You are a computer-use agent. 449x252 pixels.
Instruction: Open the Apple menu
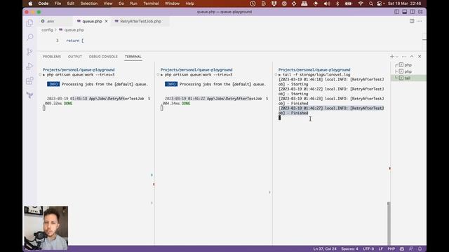[x=30, y=3]
